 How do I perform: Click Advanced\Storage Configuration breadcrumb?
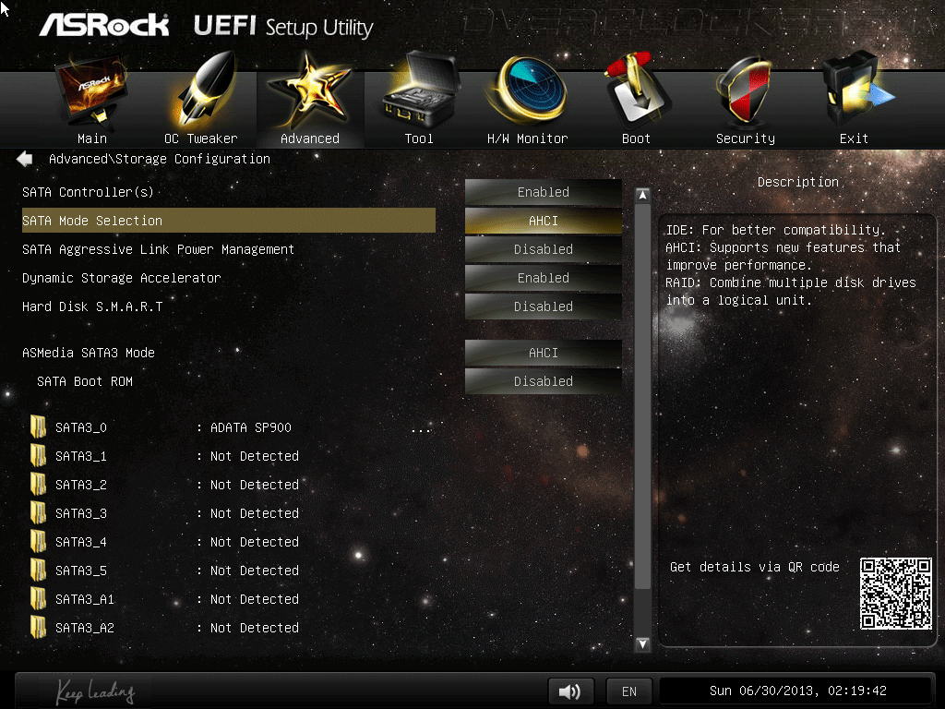(159, 159)
